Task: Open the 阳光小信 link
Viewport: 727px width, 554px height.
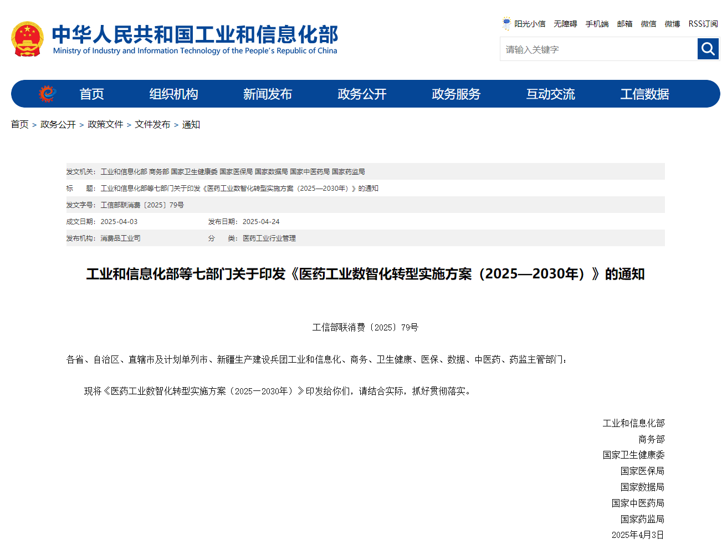Action: click(x=530, y=24)
